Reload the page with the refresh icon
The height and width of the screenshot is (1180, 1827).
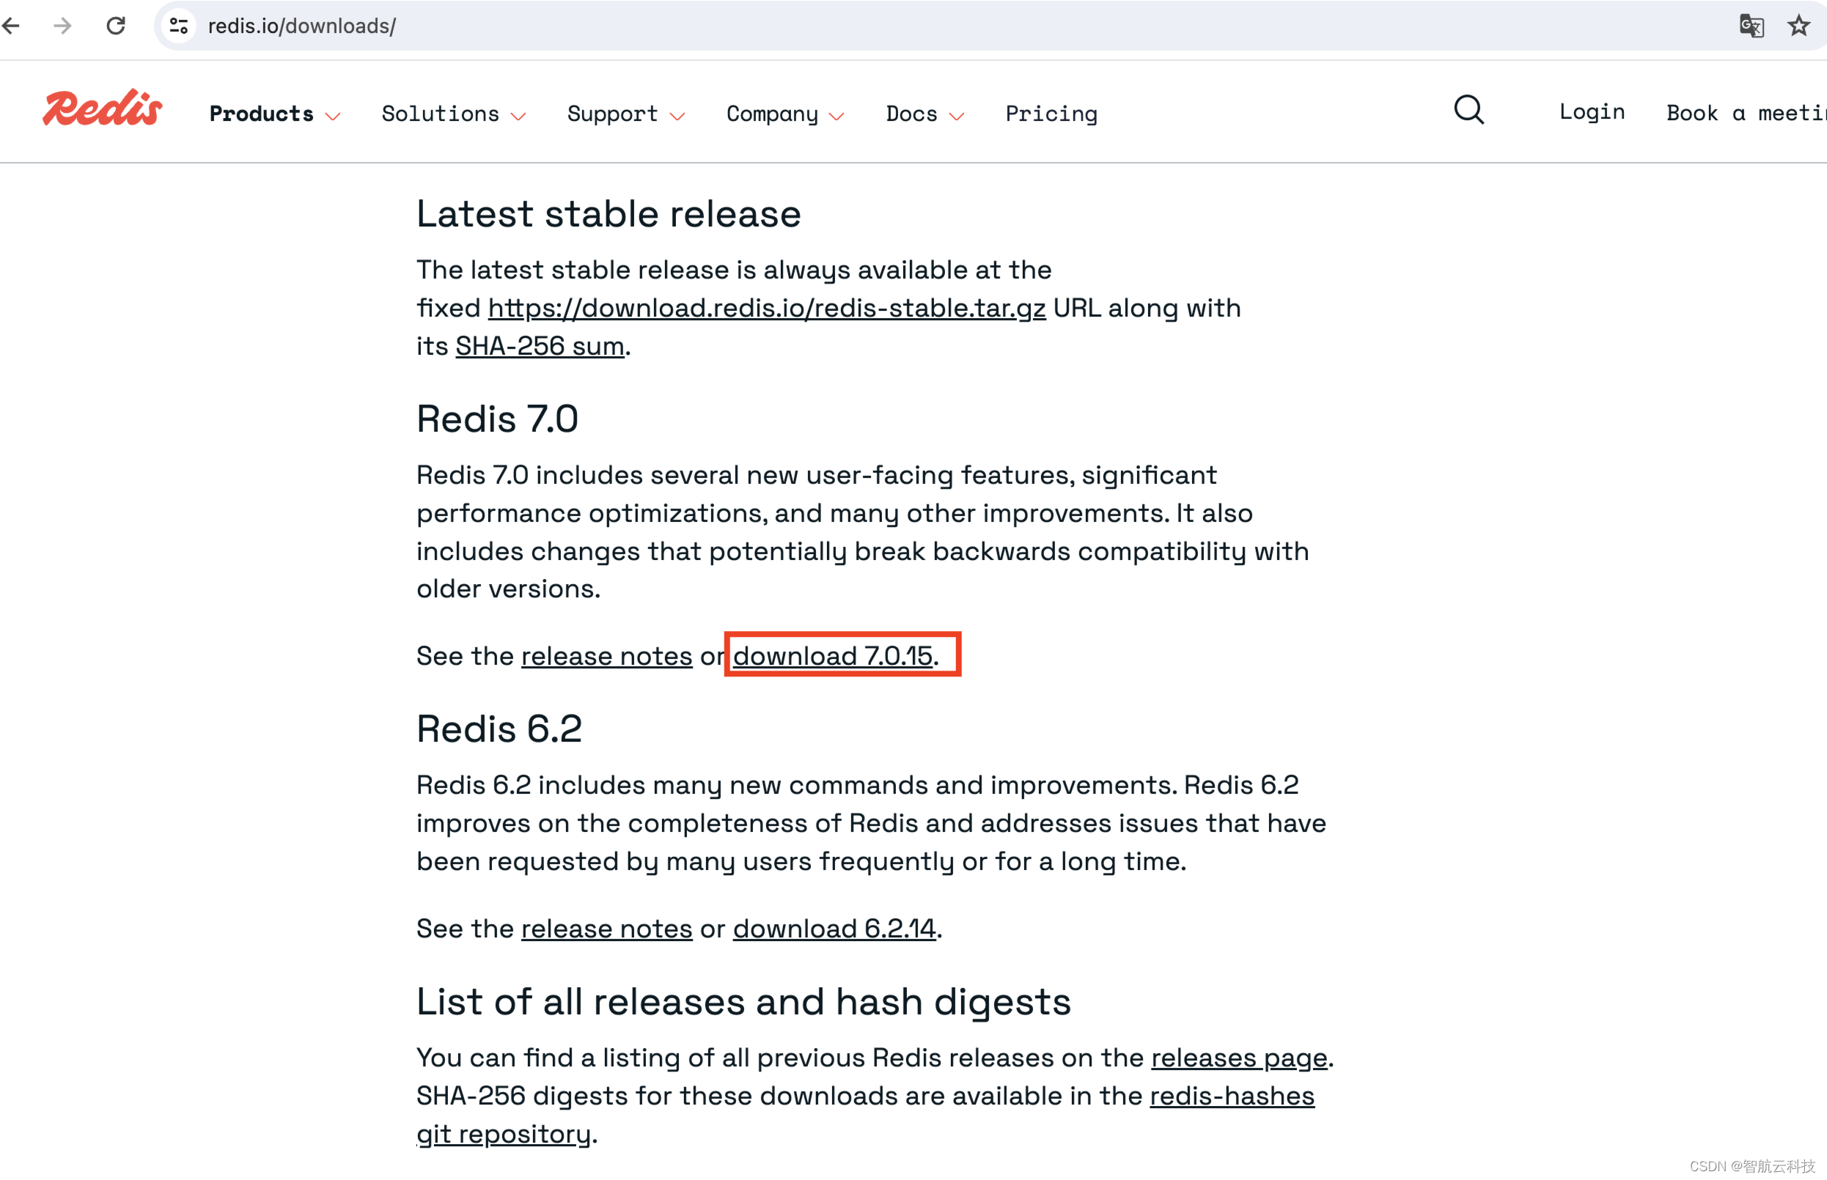coord(116,26)
